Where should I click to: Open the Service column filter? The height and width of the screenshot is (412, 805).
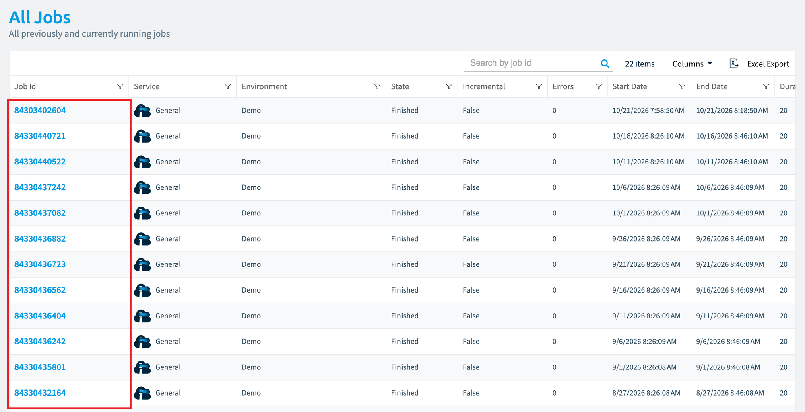[228, 86]
